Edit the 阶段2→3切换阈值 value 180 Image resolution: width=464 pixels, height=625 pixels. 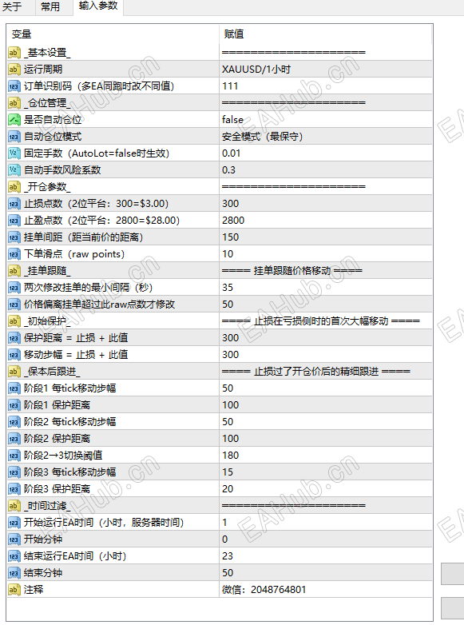(325, 456)
